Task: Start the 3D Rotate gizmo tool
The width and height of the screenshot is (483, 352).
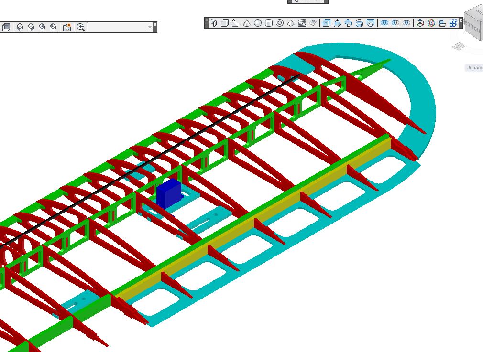Action: (x=431, y=23)
